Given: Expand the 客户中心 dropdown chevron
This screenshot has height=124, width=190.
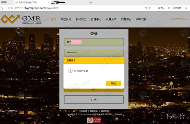Looking at the screenshot, I should pyautogui.click(x=187, y=19).
